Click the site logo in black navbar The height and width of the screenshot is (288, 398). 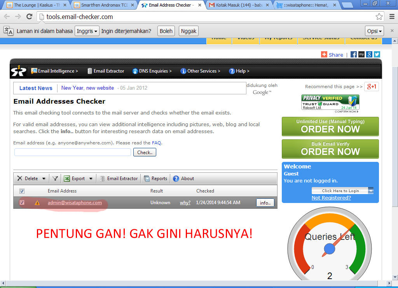[19, 71]
